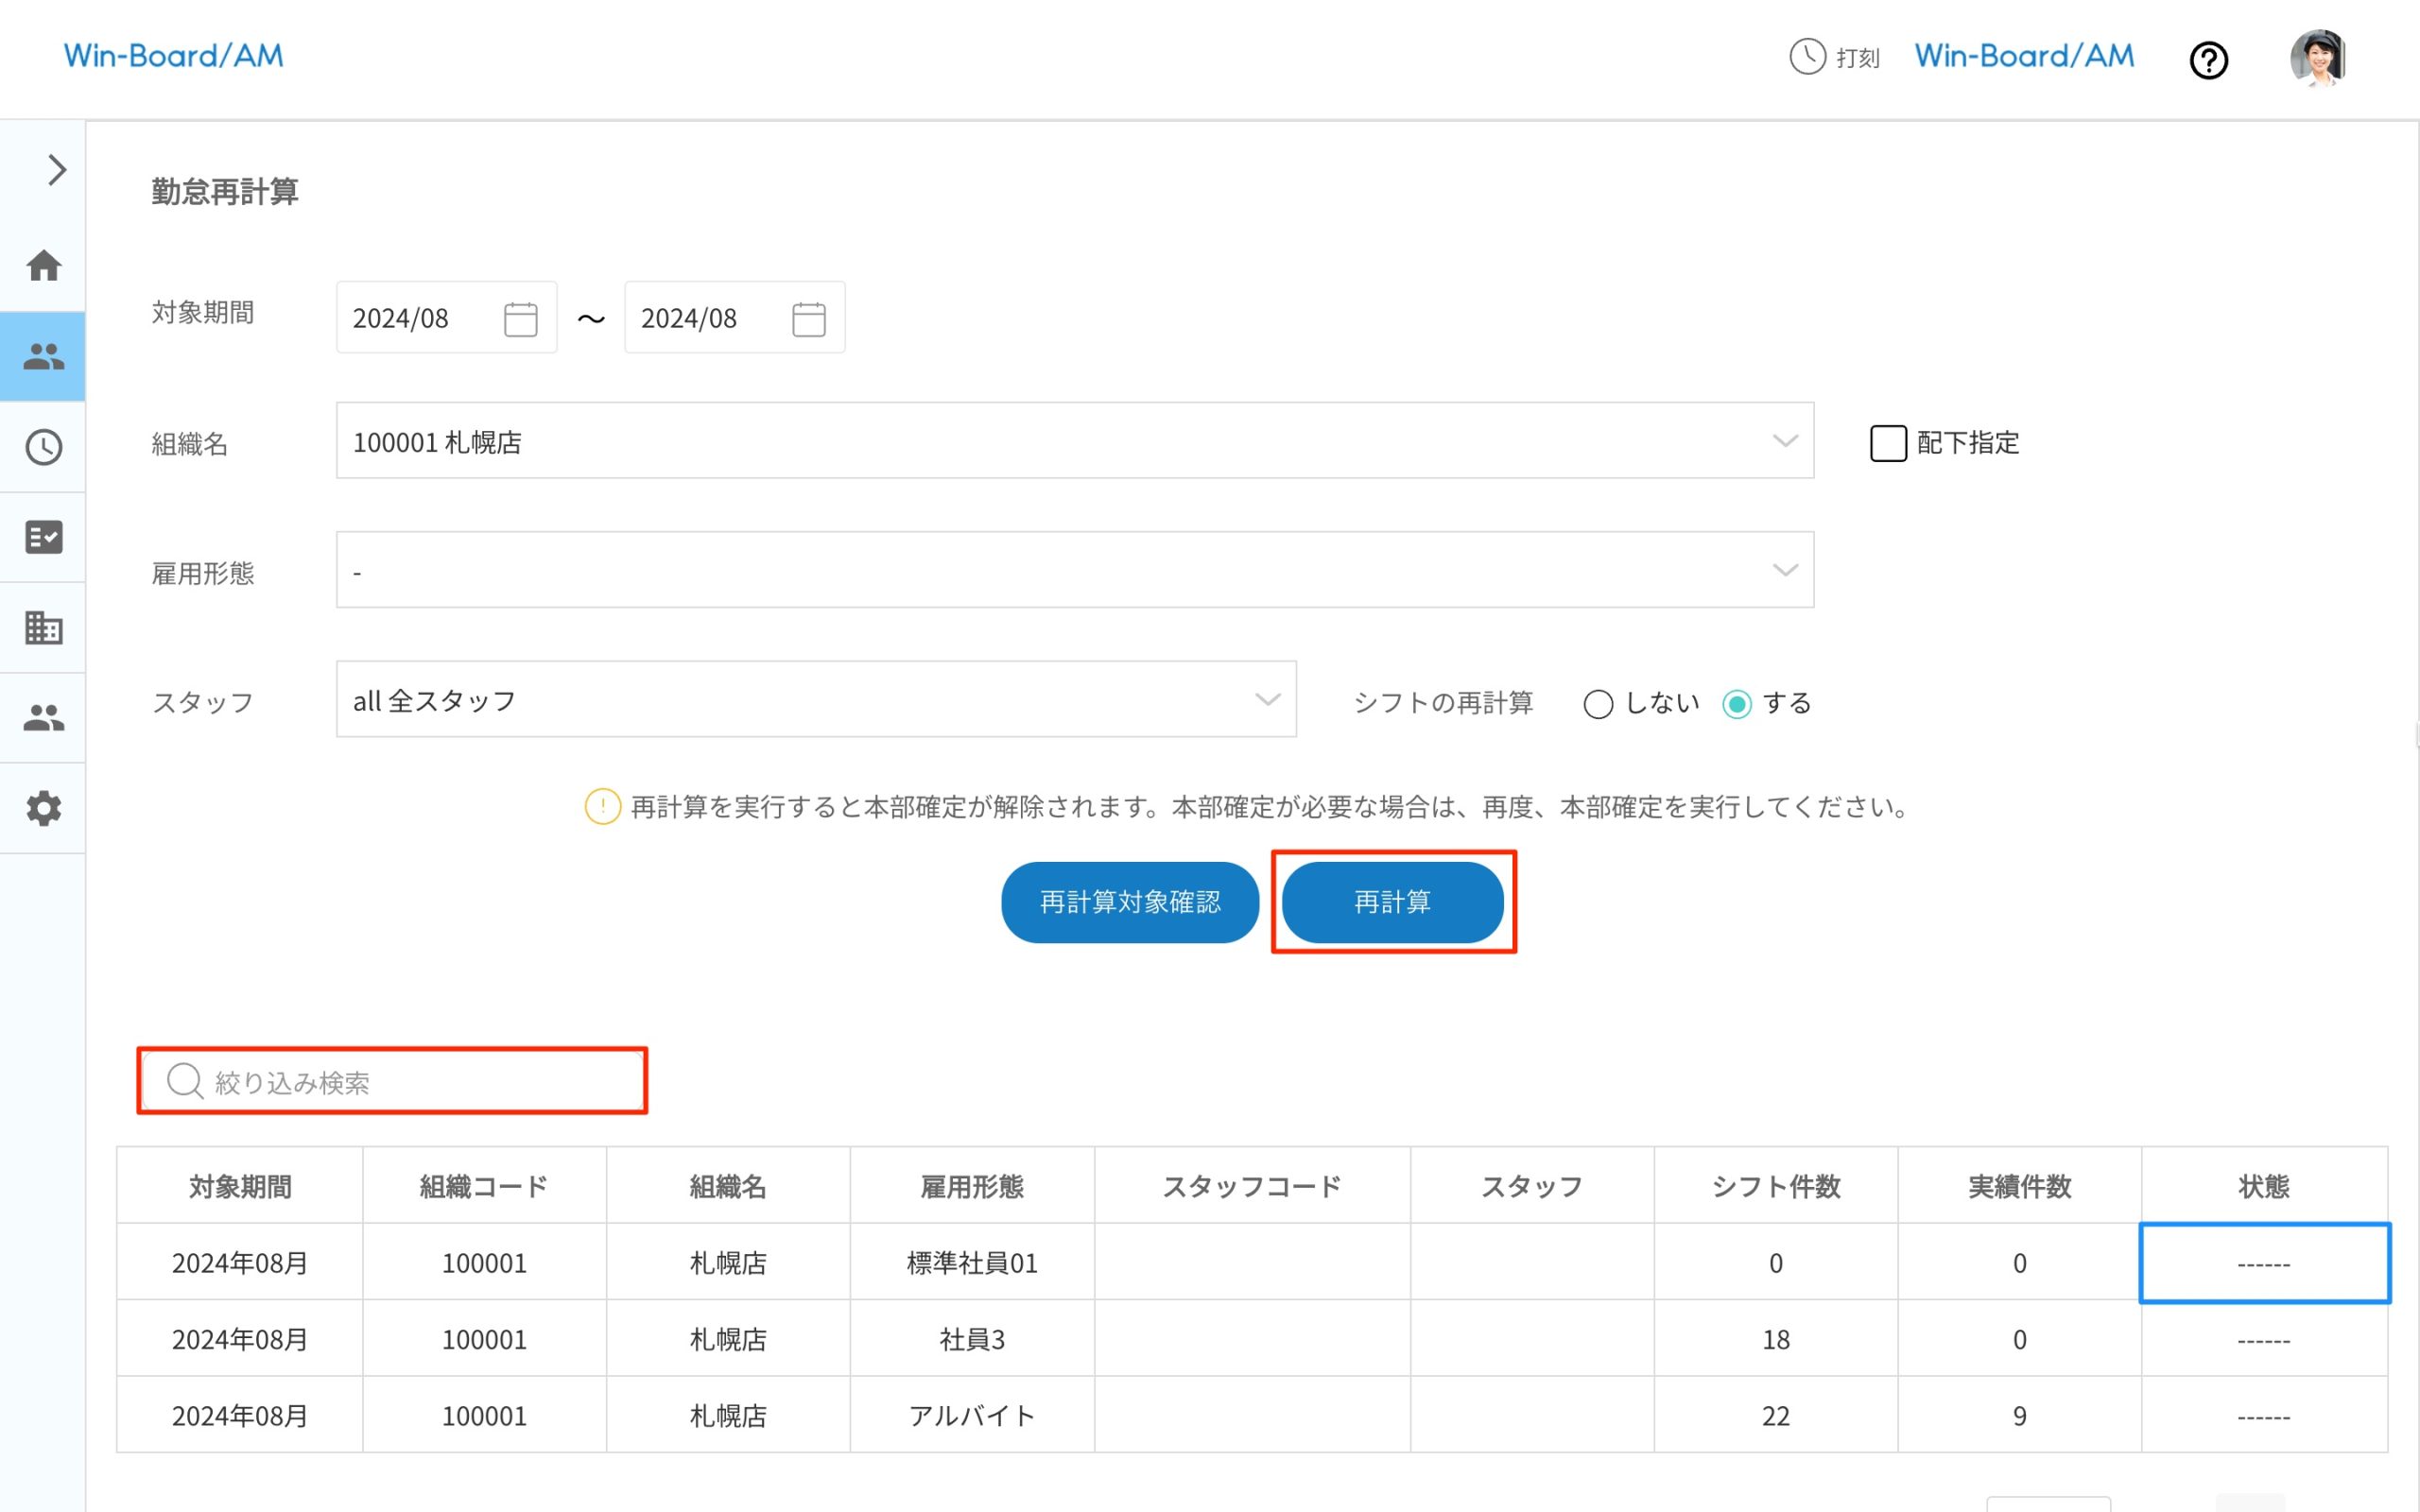Select the する radio button
Screen dimensions: 2420x1512
(x=1737, y=704)
